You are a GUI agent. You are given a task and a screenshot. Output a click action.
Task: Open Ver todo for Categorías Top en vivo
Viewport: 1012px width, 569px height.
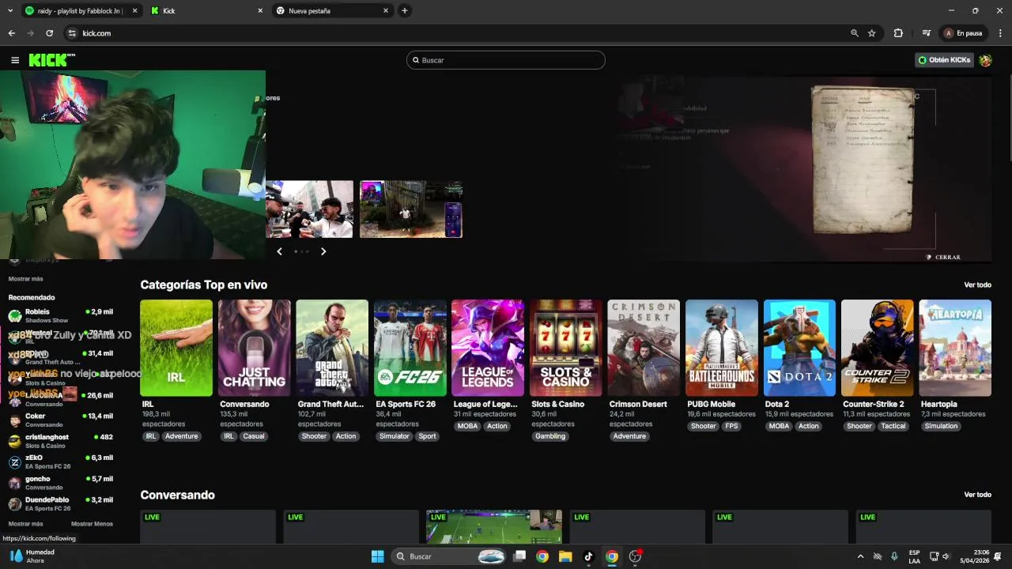click(977, 284)
